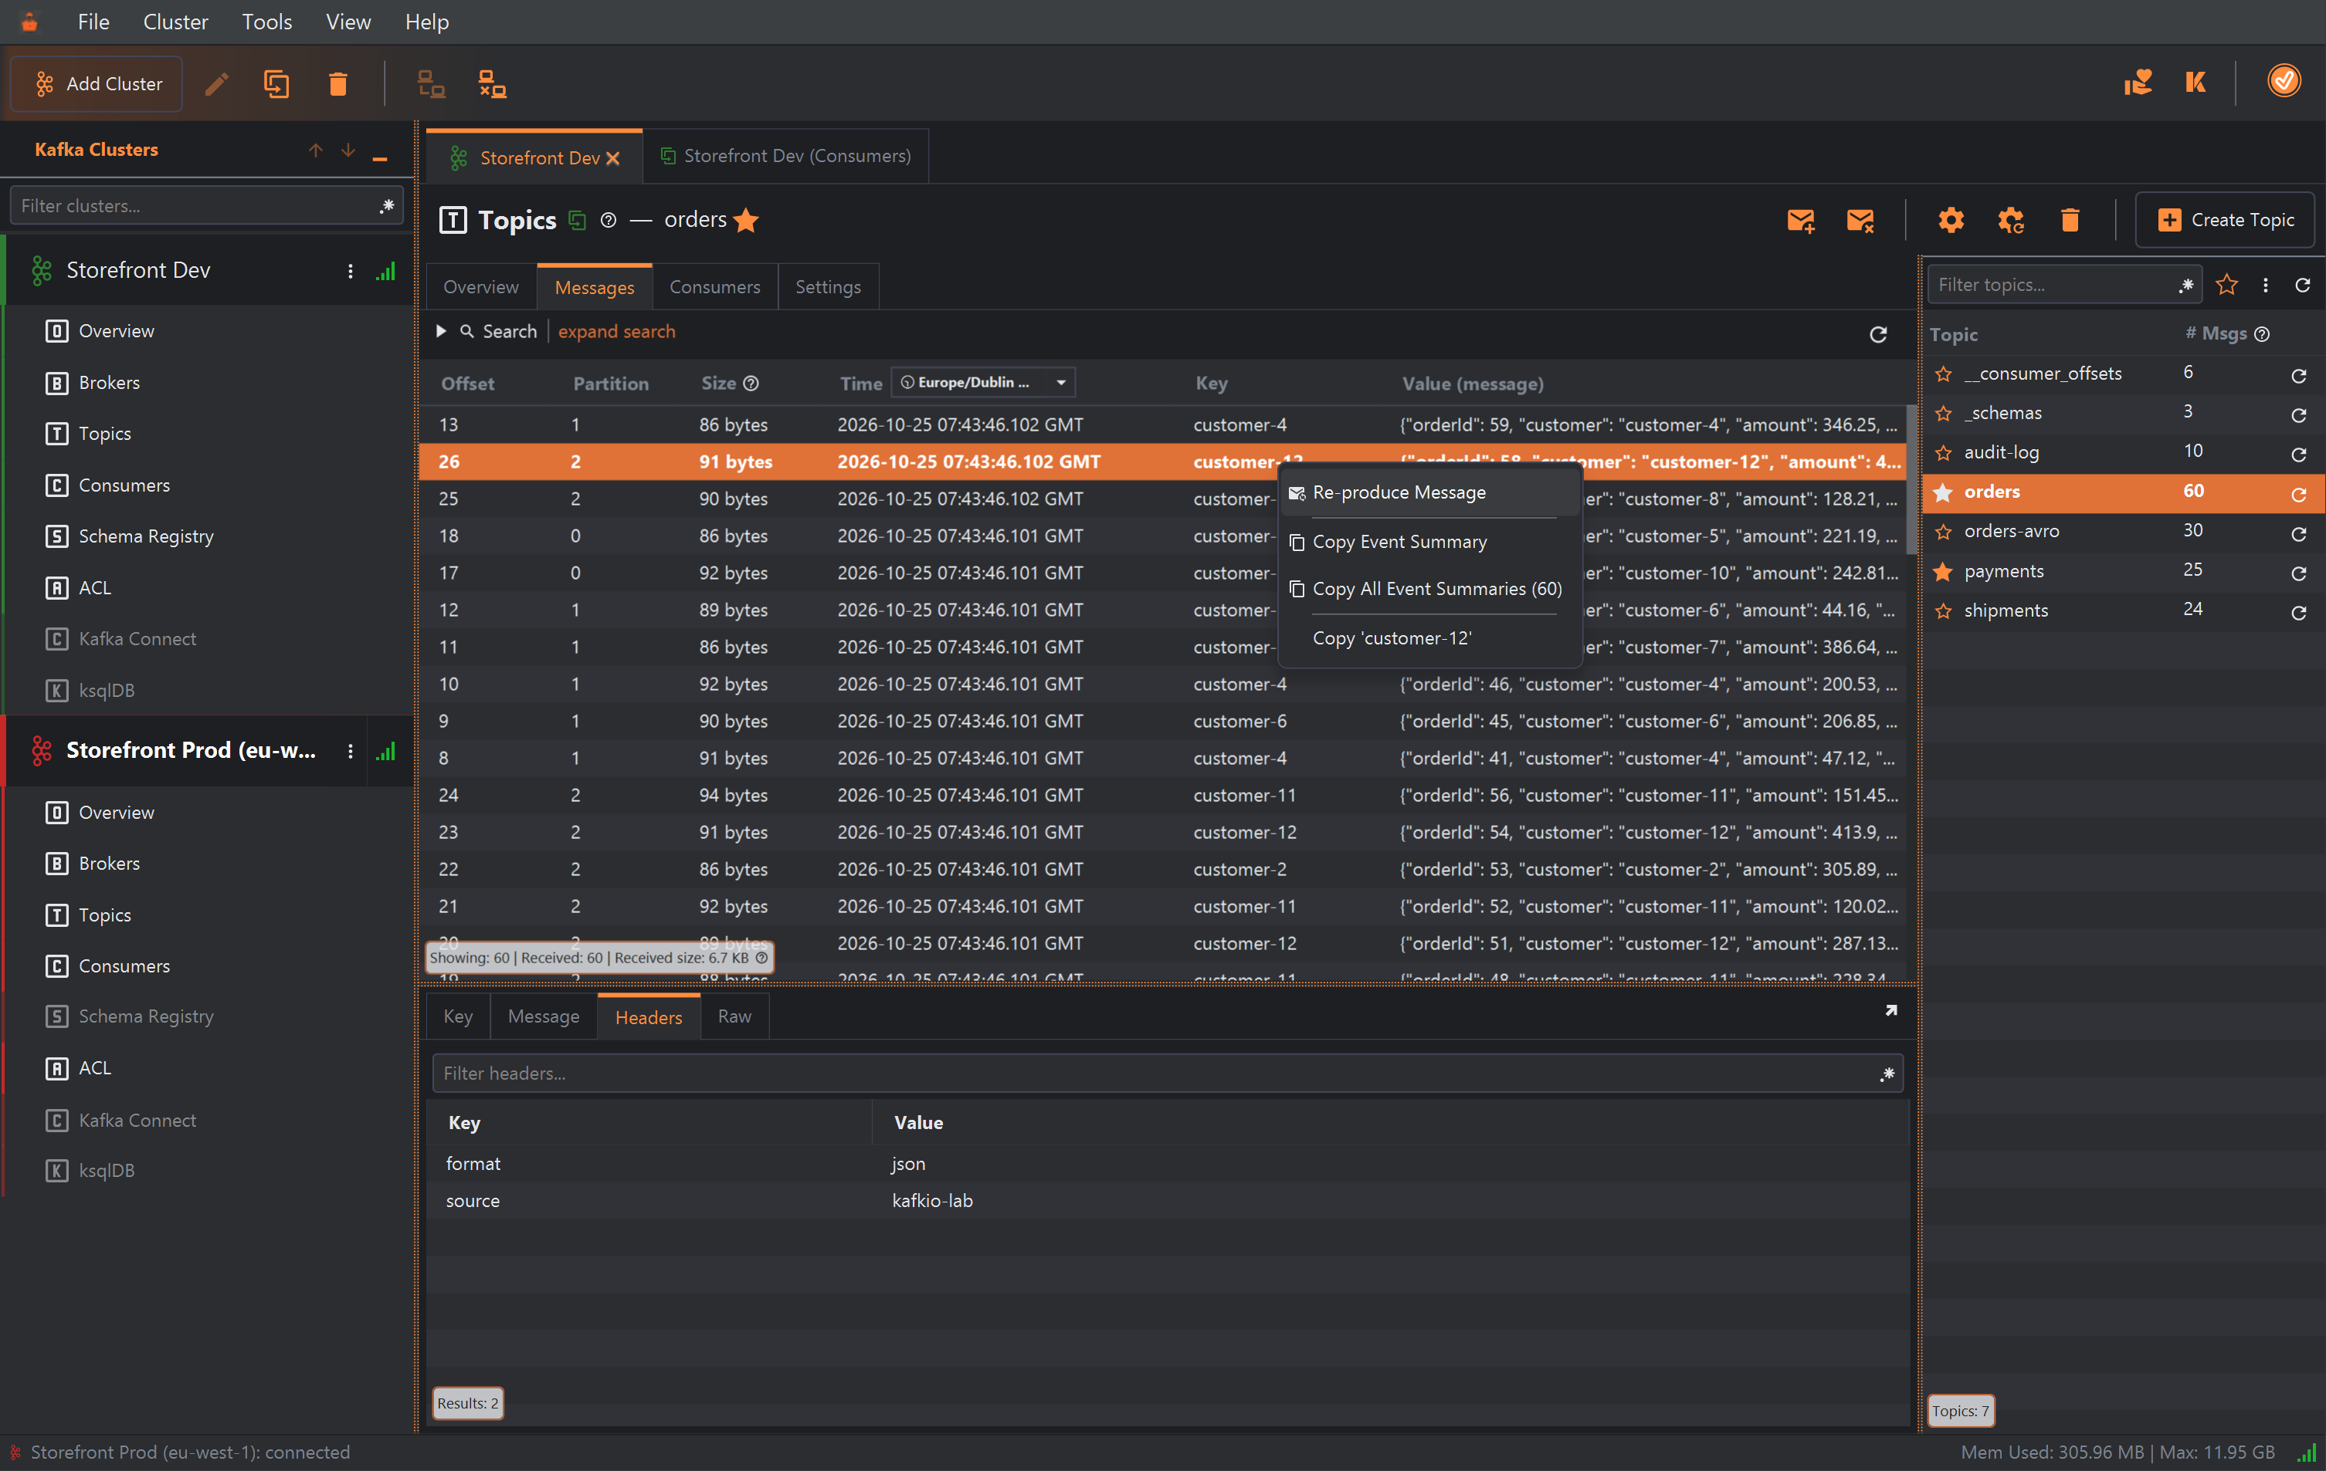Viewport: 2326px width, 1471px height.
Task: Click the Filter topics input field
Action: point(2063,285)
